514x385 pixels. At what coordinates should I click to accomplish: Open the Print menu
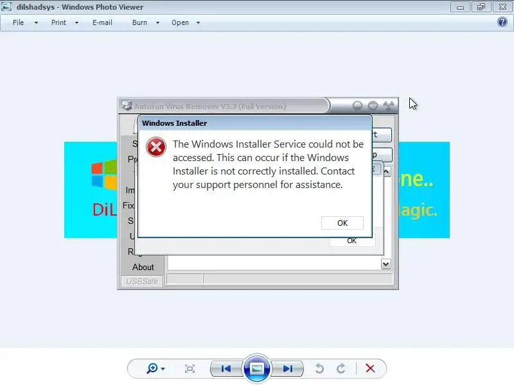(58, 22)
